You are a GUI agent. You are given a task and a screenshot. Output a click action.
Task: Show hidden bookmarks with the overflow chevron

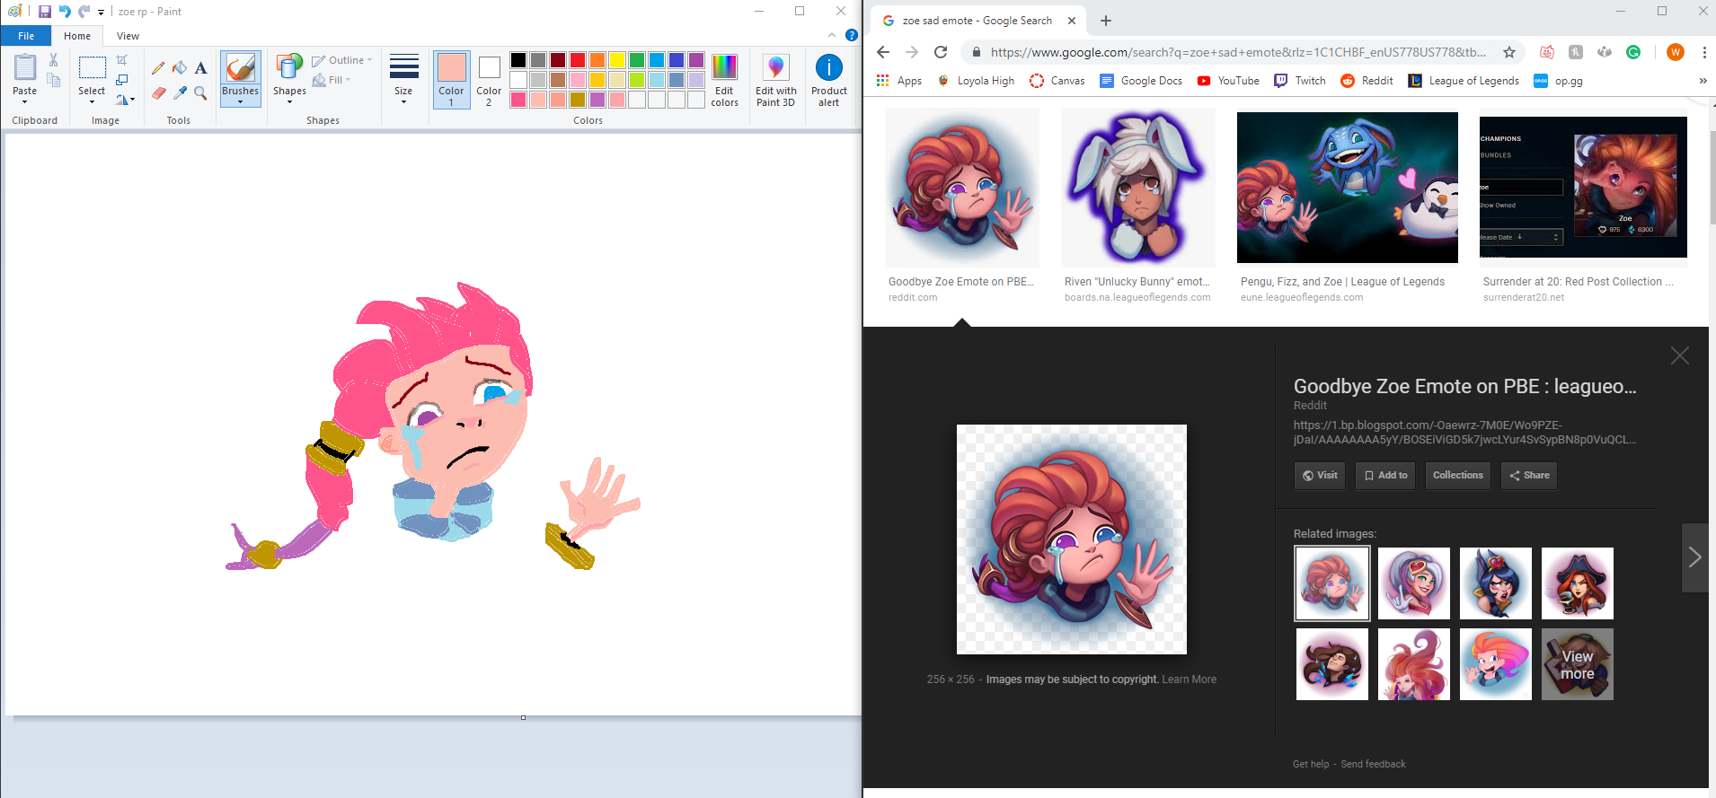1703,81
